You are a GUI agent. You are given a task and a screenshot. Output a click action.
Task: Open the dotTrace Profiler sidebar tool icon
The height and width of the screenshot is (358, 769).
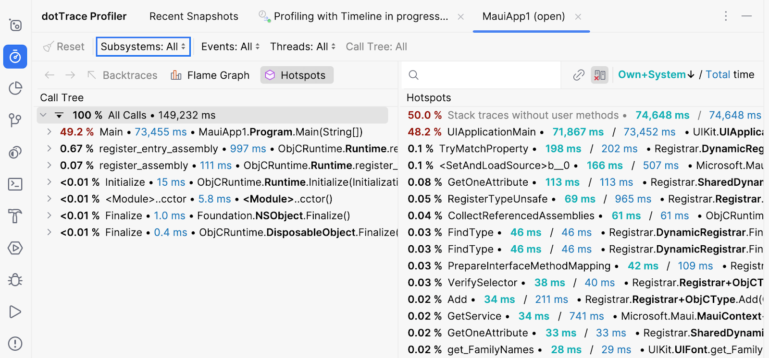(x=15, y=57)
